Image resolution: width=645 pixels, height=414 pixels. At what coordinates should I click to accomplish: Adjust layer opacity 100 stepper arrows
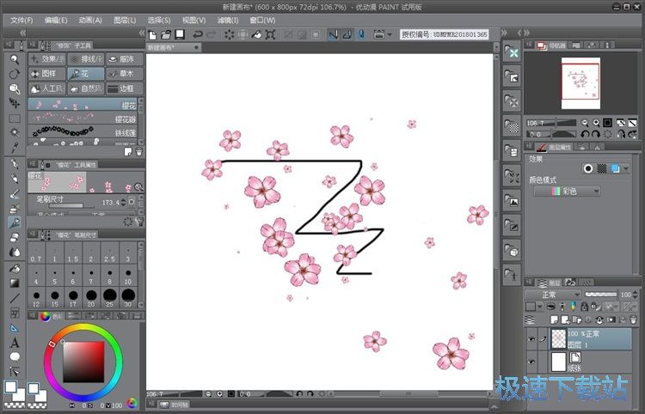coord(635,295)
